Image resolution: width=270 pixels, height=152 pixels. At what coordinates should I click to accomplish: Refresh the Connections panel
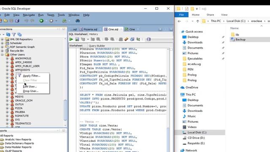[8, 35]
